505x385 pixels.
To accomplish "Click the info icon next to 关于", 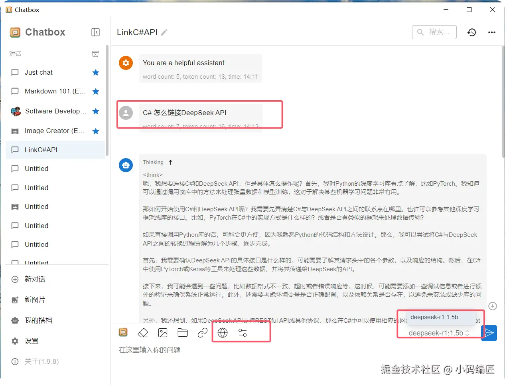I will (15, 361).
